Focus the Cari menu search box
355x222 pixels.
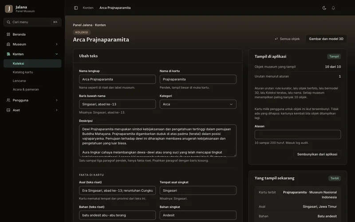click(x=32, y=22)
